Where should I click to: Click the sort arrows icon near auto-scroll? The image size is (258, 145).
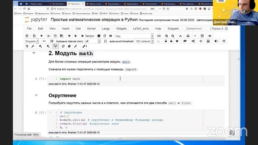pos(106,41)
